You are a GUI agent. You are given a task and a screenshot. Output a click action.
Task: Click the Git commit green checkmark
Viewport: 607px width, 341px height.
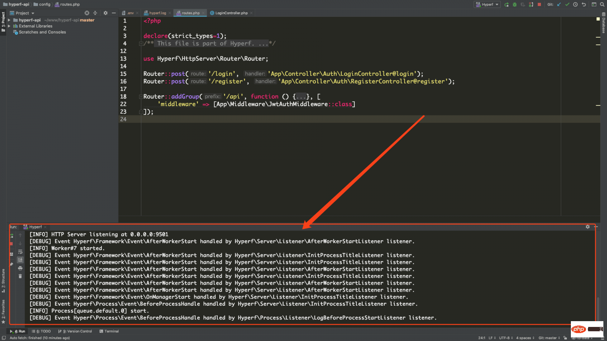point(567,4)
